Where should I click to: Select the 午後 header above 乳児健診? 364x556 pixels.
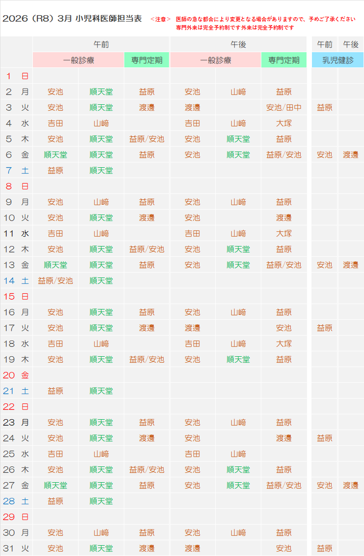tap(351, 44)
